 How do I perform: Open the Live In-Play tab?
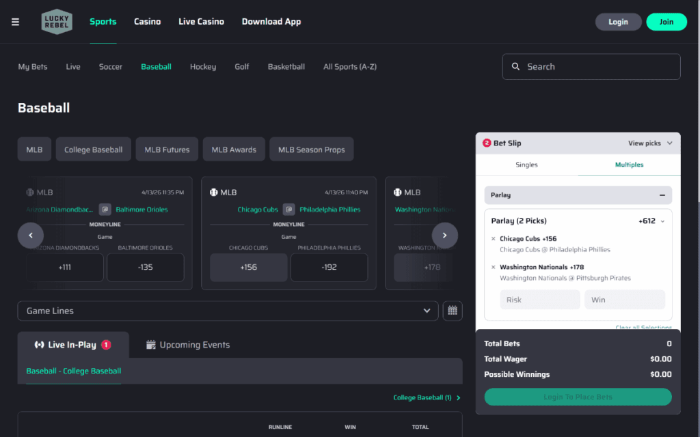click(73, 345)
